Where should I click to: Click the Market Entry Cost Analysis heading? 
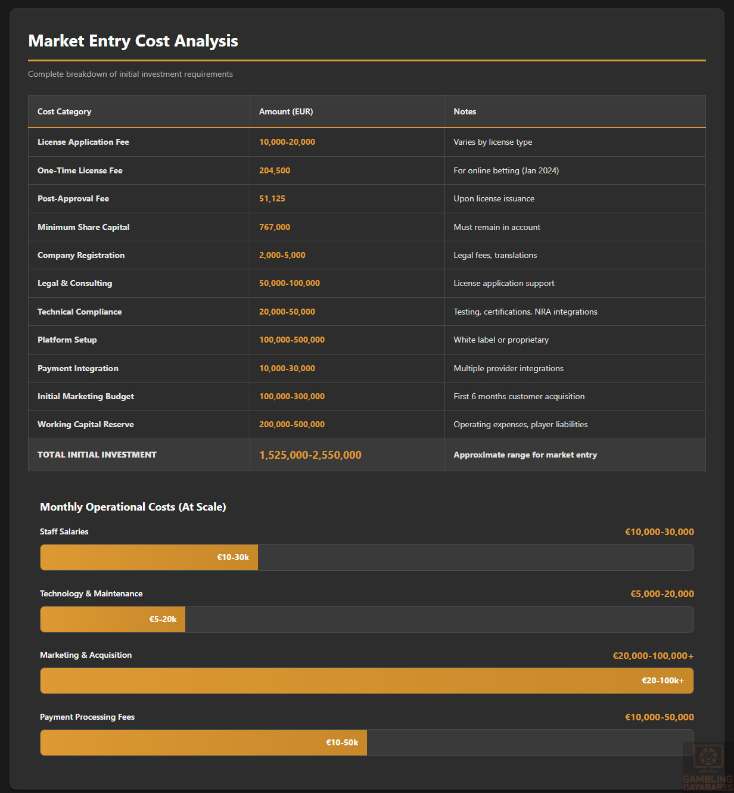133,41
